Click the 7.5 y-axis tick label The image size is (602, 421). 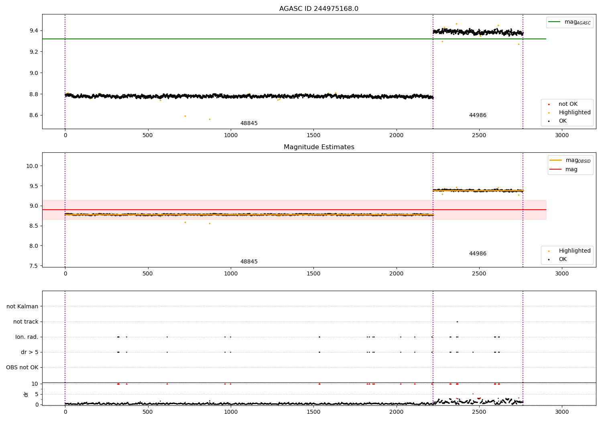pos(33,266)
